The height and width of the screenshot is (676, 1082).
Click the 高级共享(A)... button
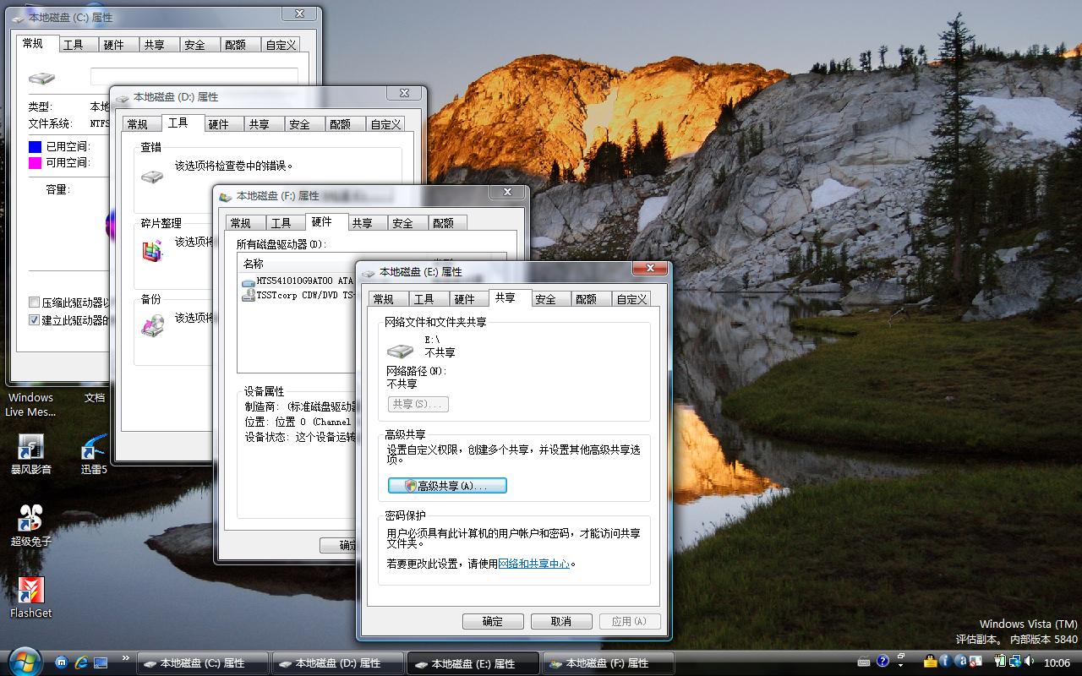[447, 486]
